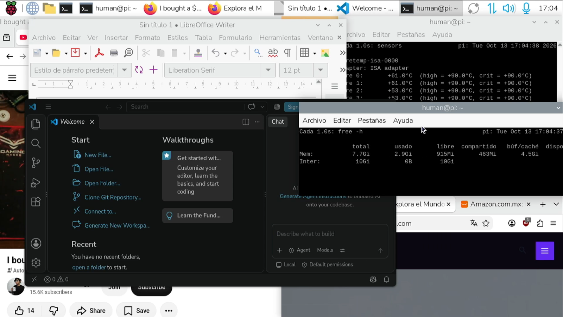Click Export as PDF icon in Writer
Viewport: 563px width, 317px height.
[99, 53]
